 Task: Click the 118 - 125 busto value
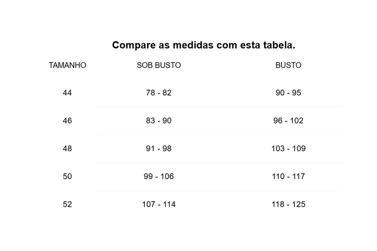click(288, 204)
